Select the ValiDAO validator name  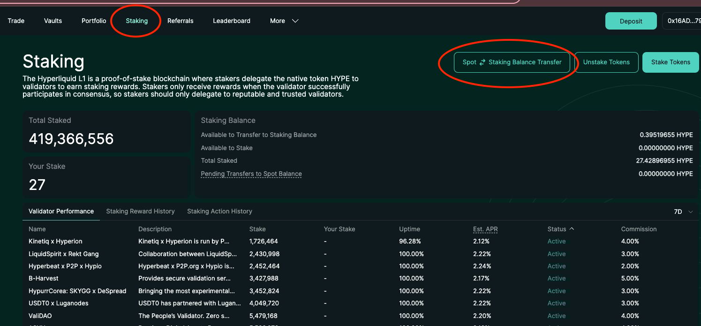[41, 316]
